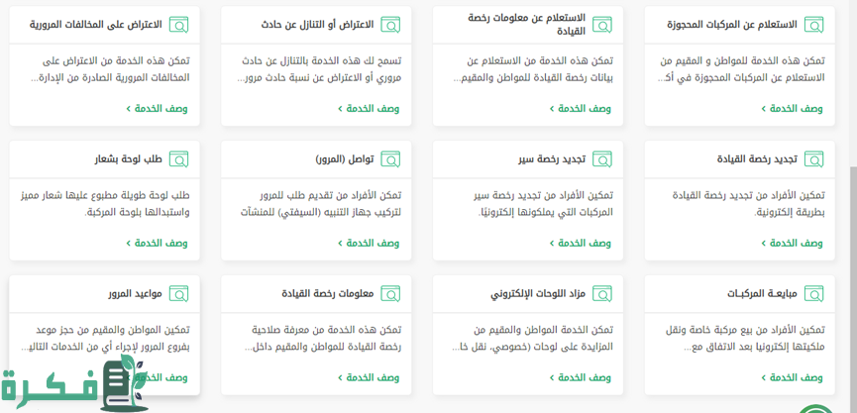Expand وصف الخدمة for معلومات رخصة القيادة
857x413 pixels.
(369, 377)
